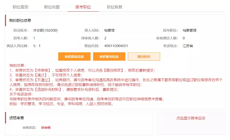This screenshot has width=230, height=140.
Task: Open the 职位收藏 tab
Action: tap(52, 7)
